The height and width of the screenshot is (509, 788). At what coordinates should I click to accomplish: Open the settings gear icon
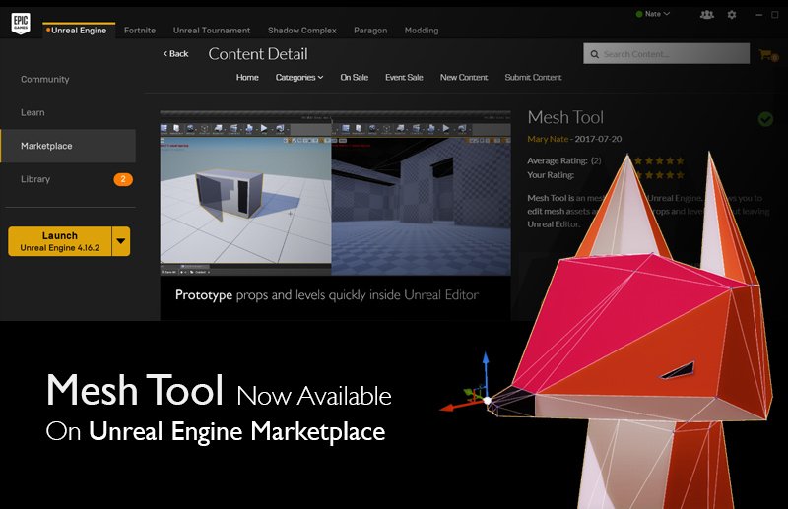pyautogui.click(x=732, y=14)
